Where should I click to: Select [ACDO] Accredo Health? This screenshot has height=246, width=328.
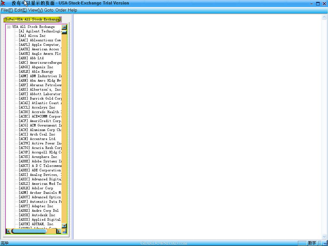click(40, 112)
